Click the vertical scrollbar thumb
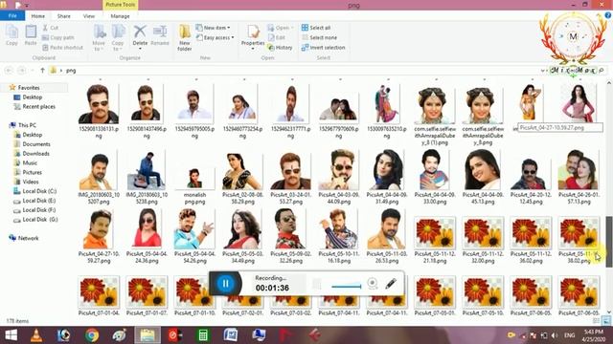 609,242
